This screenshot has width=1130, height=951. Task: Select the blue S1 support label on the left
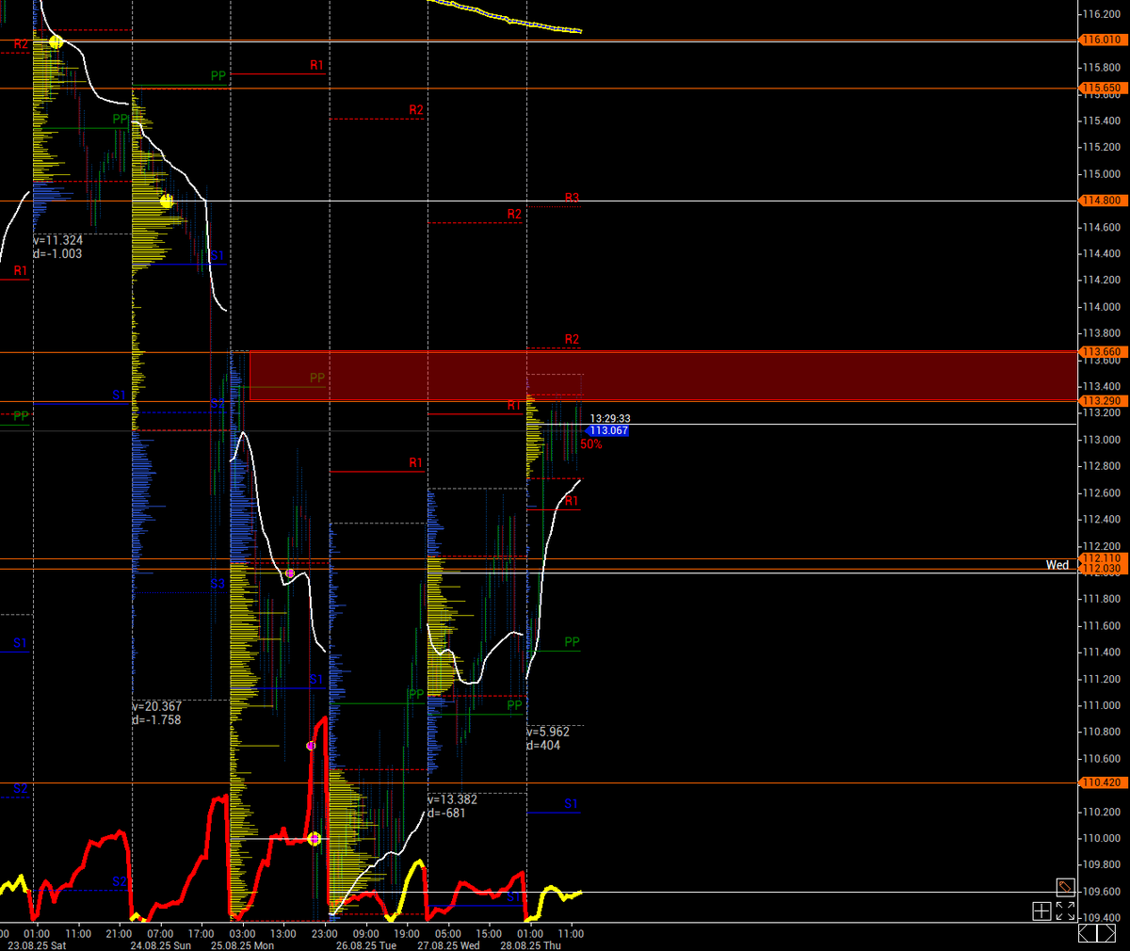pos(19,643)
